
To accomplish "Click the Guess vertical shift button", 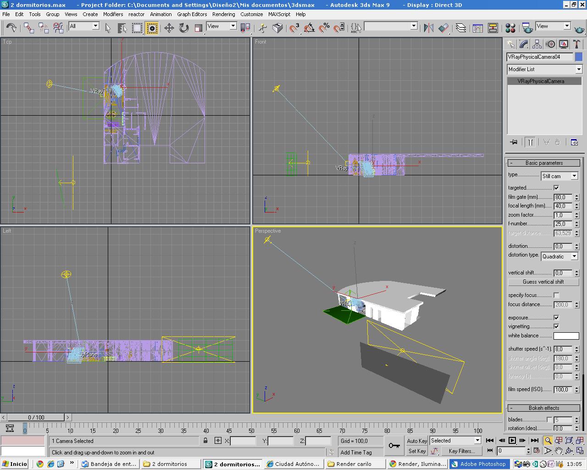I will click(x=543, y=282).
